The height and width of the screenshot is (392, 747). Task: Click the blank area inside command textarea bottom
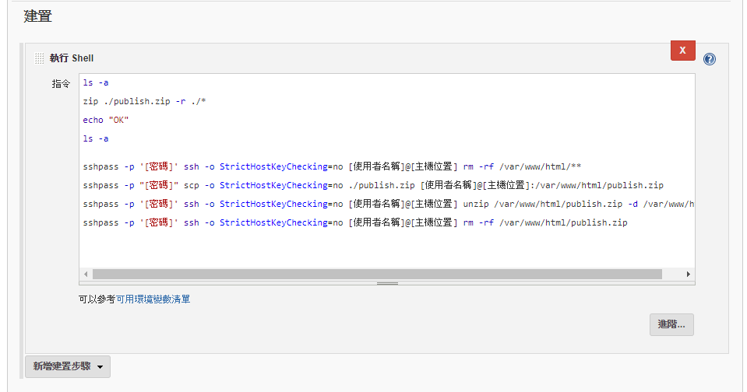click(x=387, y=250)
